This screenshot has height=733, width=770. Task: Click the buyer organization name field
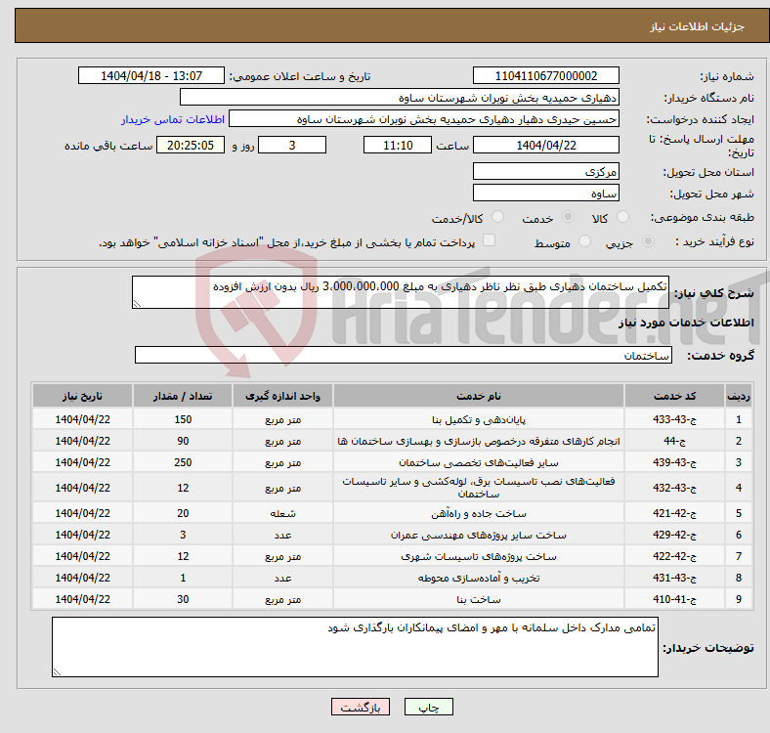coord(400,98)
